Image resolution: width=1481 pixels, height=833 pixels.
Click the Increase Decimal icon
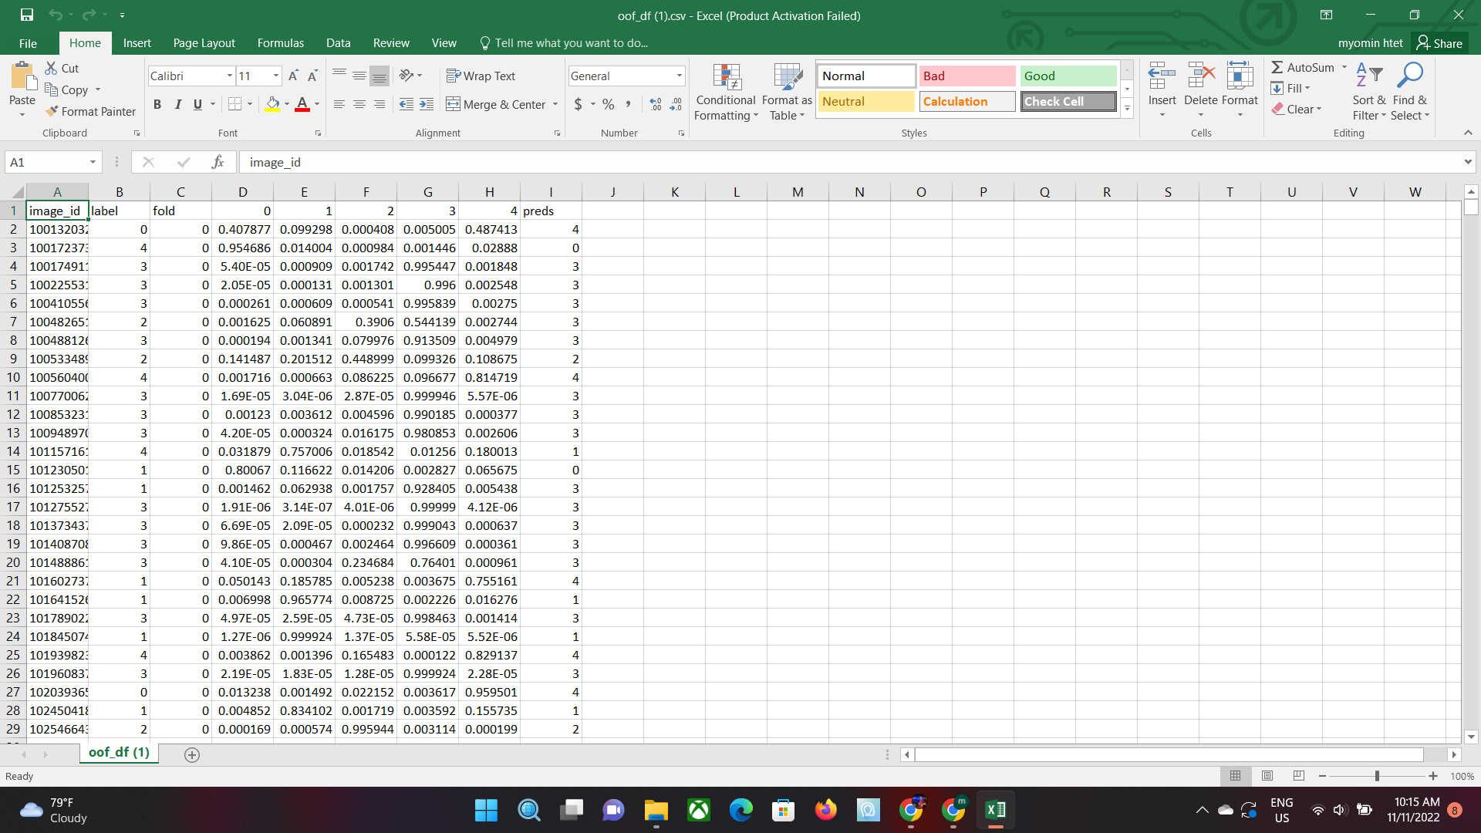pos(656,104)
